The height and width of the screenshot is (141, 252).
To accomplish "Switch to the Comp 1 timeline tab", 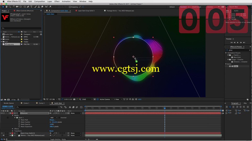I will coord(26,103).
